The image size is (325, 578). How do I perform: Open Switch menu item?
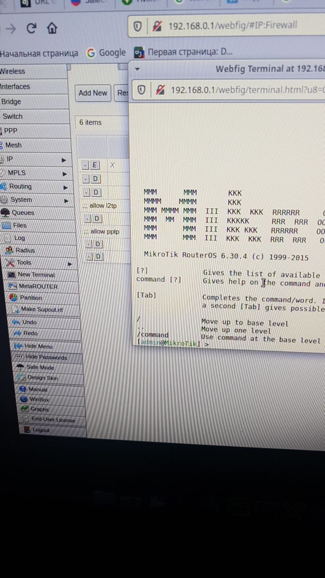(35, 116)
